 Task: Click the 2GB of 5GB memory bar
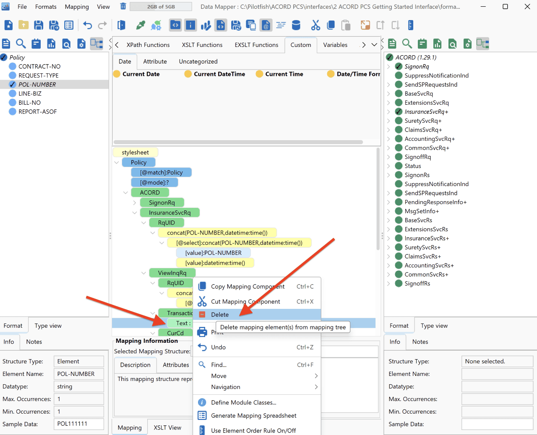(x=161, y=7)
